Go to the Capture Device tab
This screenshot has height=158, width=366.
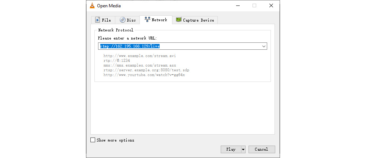pos(198,20)
